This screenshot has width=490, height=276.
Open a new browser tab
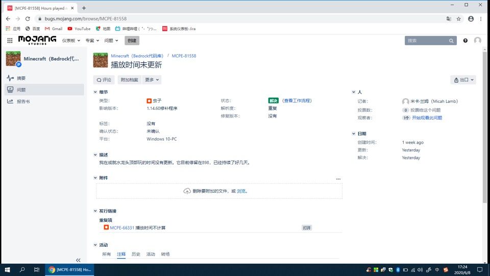[84, 8]
